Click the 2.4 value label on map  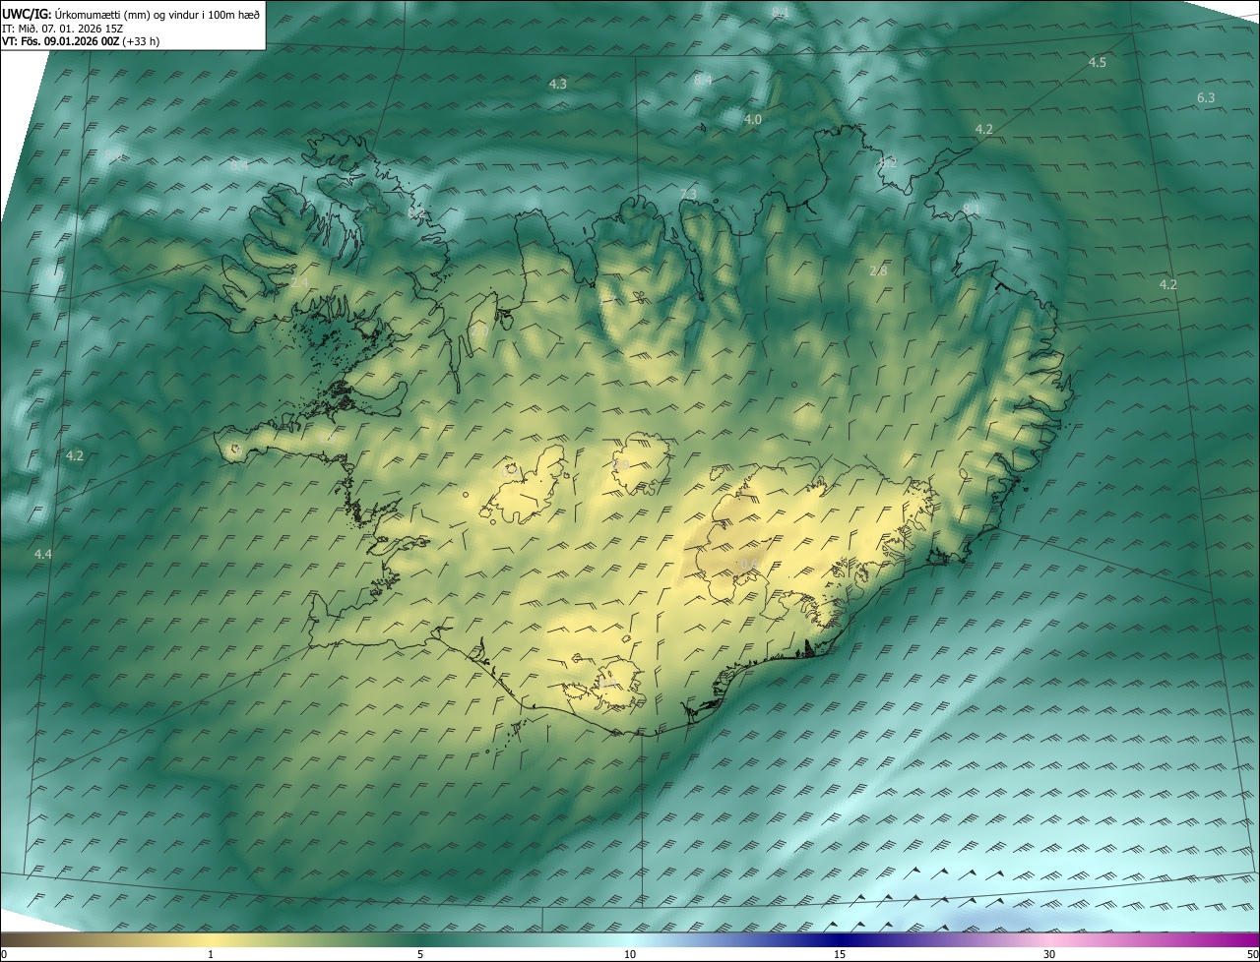(x=300, y=282)
